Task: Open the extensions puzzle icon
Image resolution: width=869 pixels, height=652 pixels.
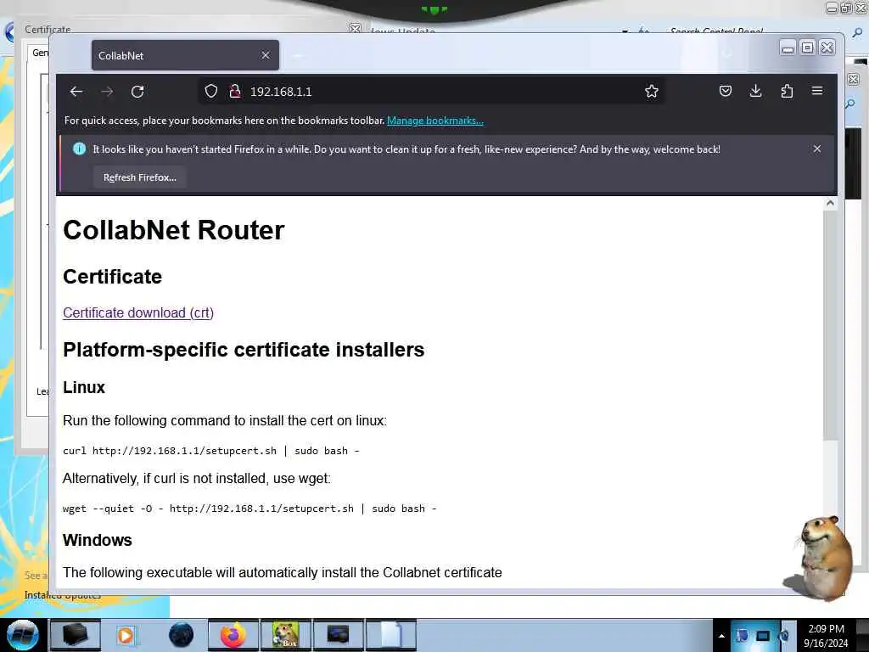Action: (787, 91)
